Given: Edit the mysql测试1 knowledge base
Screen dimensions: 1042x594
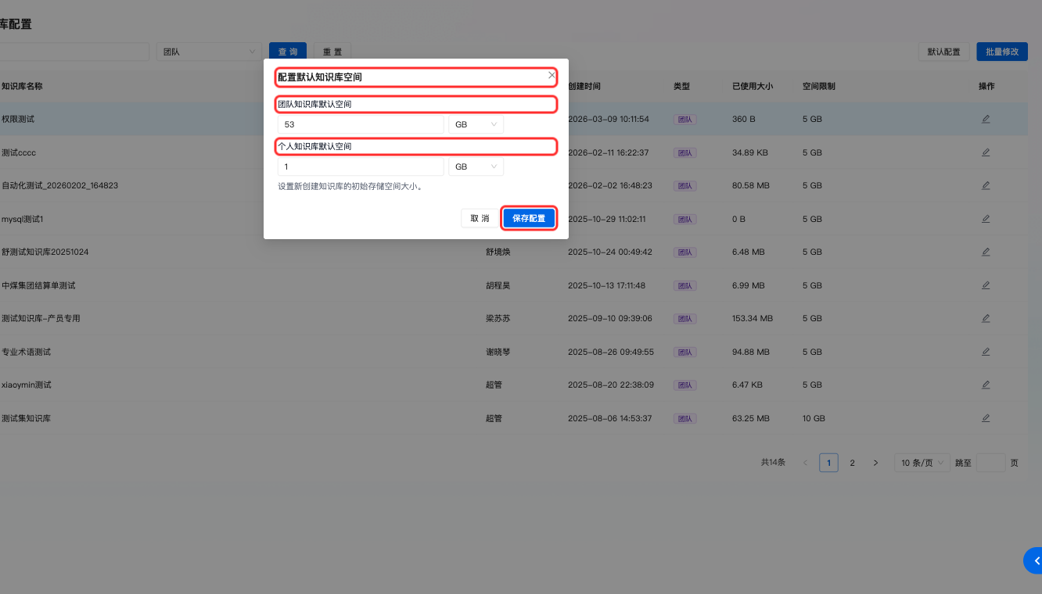Looking at the screenshot, I should 986,219.
